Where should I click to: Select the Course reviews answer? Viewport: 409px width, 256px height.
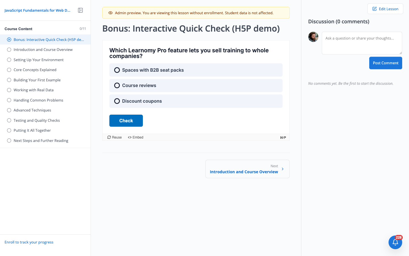pyautogui.click(x=196, y=85)
